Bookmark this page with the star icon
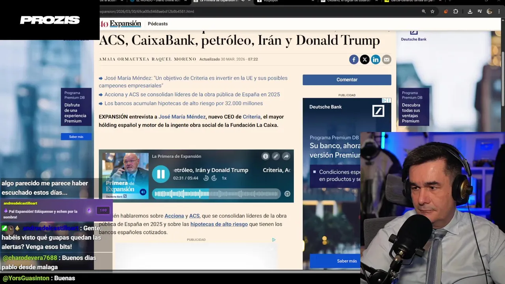Screen dimensions: 505x284 point(432,11)
